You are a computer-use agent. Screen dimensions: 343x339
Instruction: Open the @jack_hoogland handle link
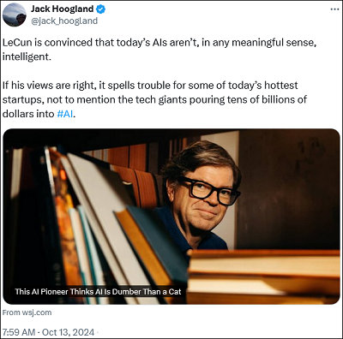[x=64, y=21]
